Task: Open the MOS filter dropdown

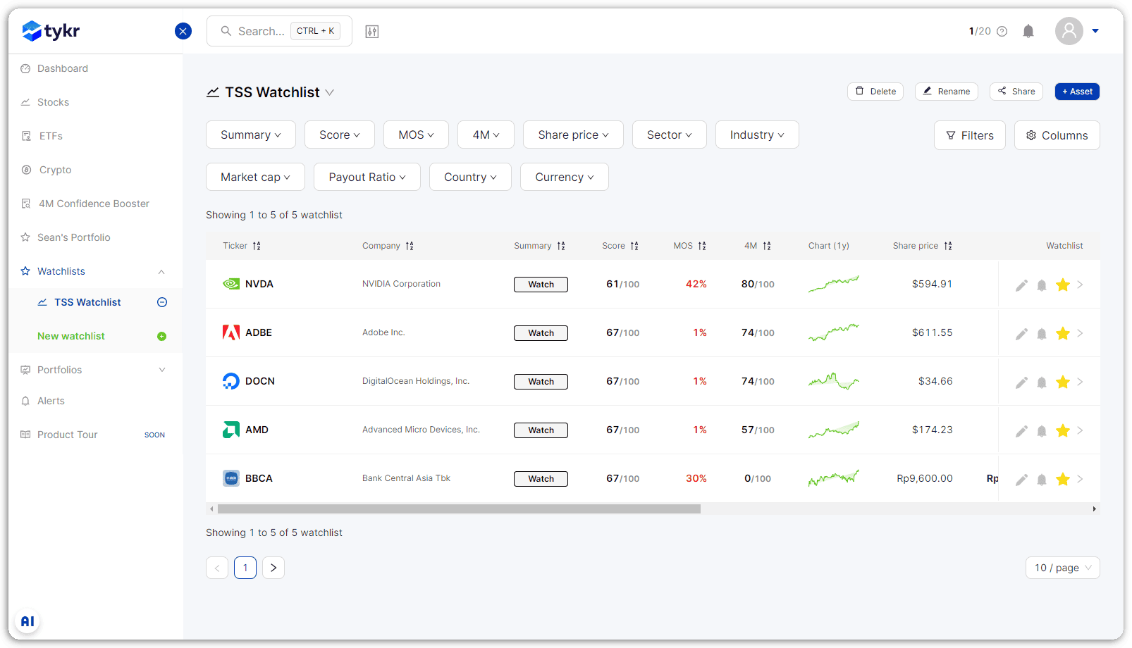Action: pyautogui.click(x=416, y=135)
